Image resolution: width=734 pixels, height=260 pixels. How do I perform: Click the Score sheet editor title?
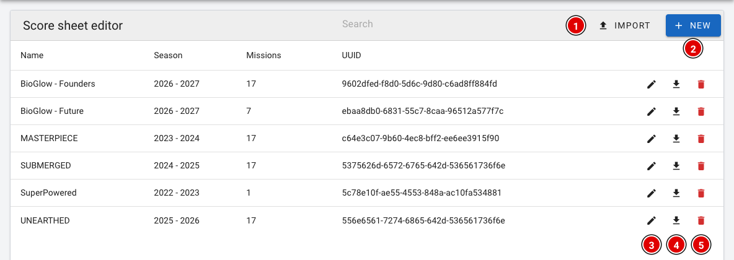[73, 26]
